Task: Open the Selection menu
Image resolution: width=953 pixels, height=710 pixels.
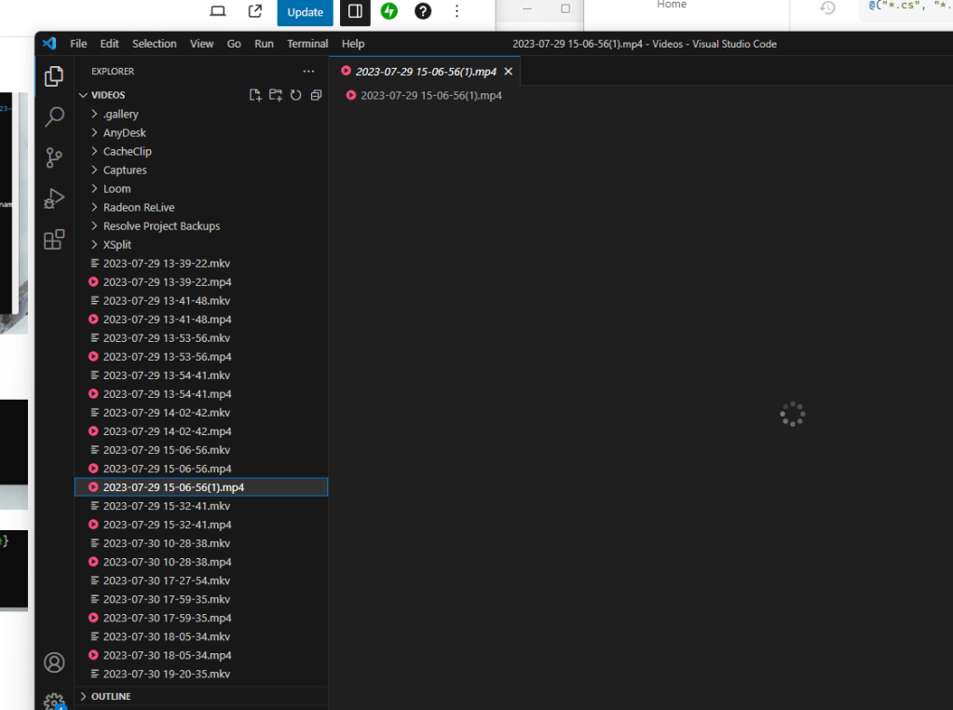Action: pos(155,44)
